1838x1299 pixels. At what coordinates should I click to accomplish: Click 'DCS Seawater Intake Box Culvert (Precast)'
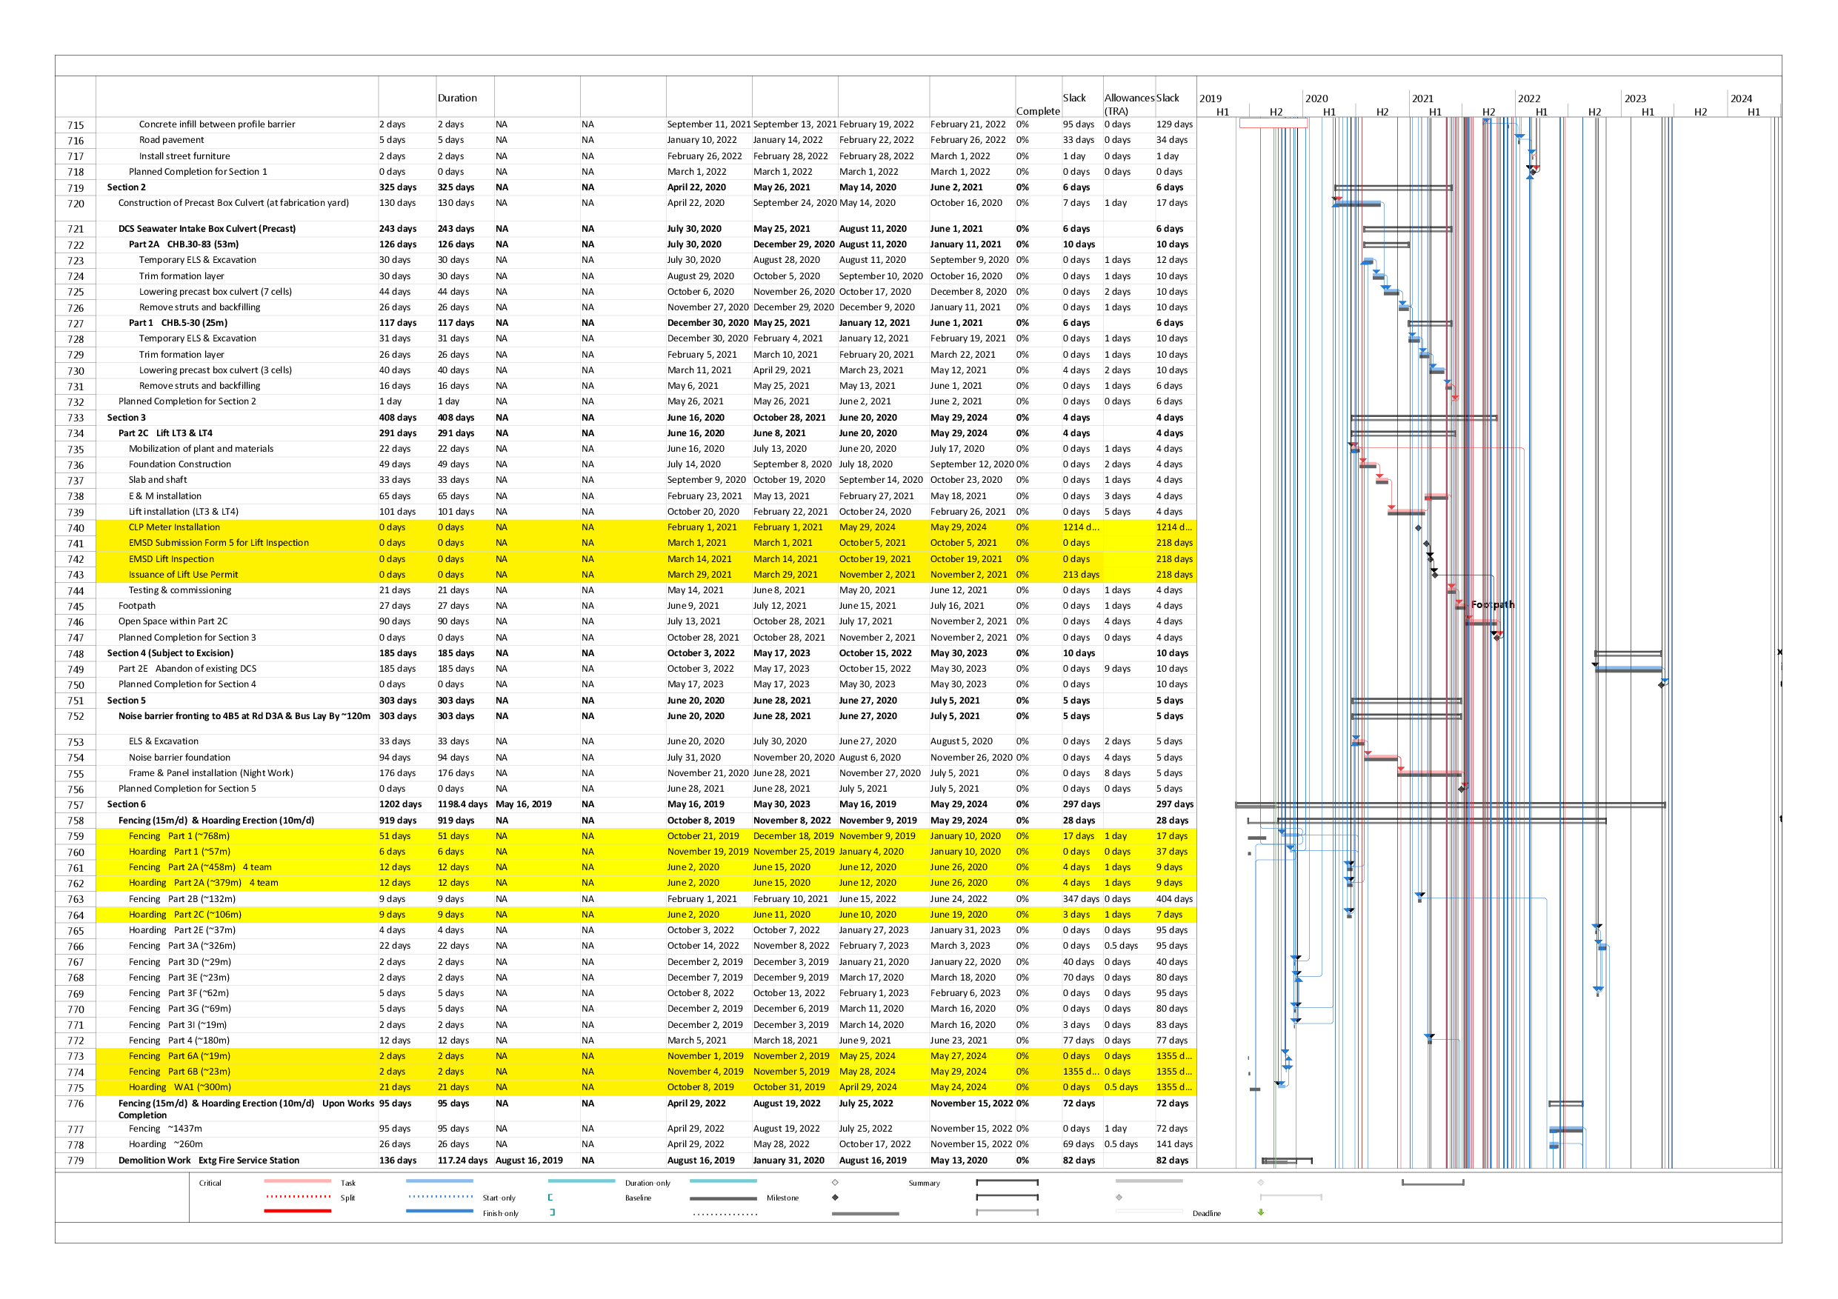click(207, 229)
